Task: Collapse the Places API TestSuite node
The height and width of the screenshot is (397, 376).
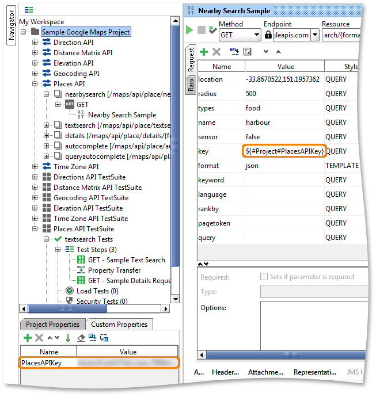Action: (35, 228)
